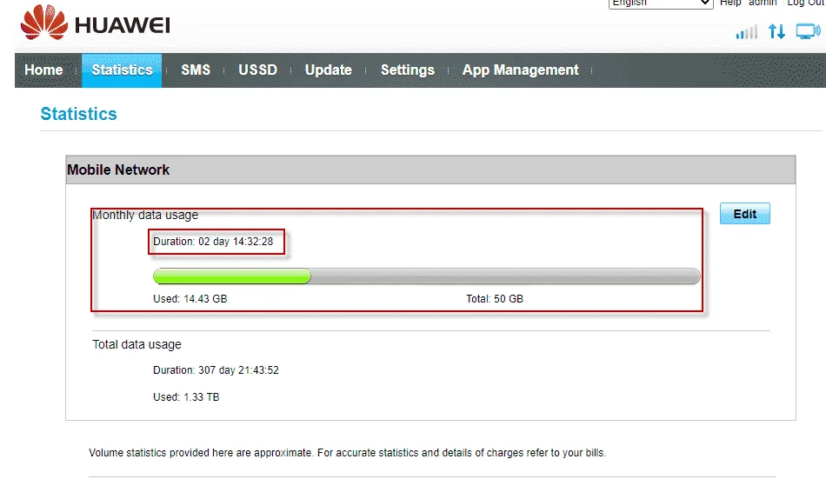
Task: Open the Settings tab
Action: tap(408, 70)
